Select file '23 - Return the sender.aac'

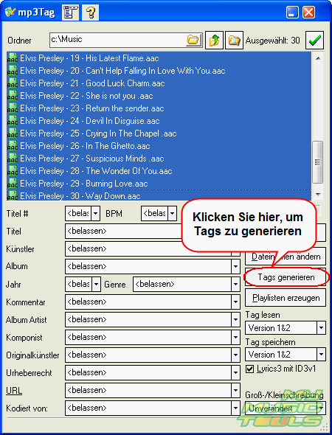159,108
